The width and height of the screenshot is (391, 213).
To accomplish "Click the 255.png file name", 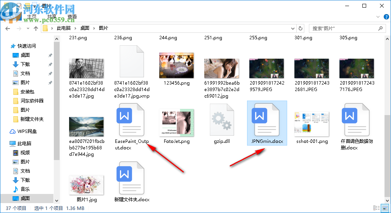I will [259, 38].
